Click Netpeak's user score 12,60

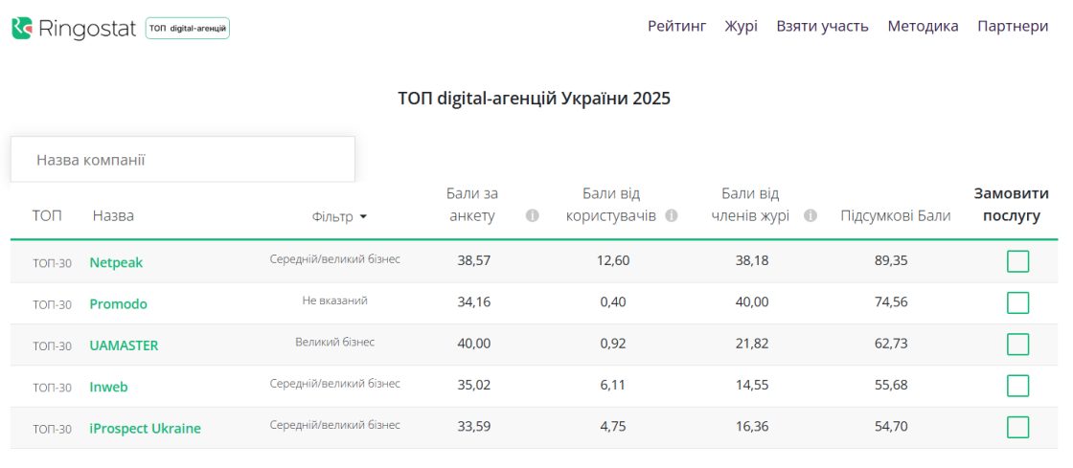click(x=613, y=261)
